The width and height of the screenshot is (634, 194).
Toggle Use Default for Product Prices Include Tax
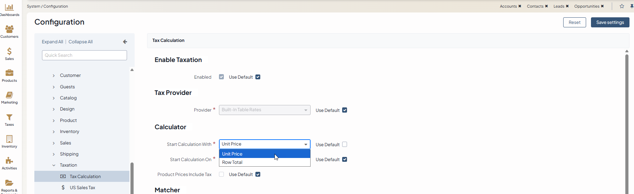click(258, 174)
